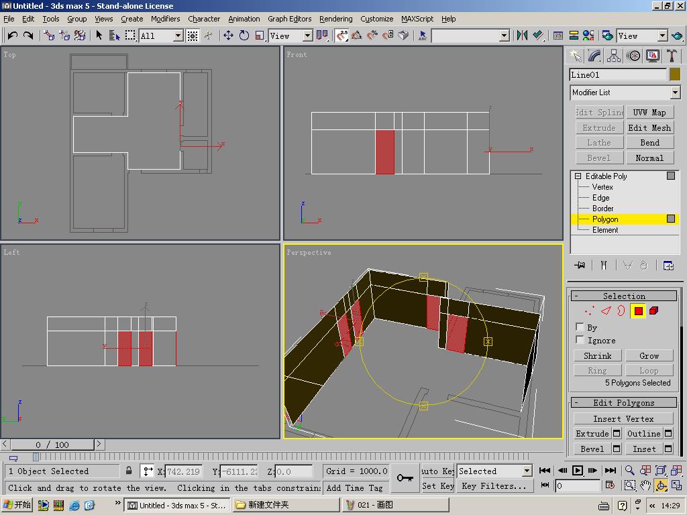Image resolution: width=687 pixels, height=515 pixels.
Task: Open the Graph Editors menu
Action: point(290,19)
